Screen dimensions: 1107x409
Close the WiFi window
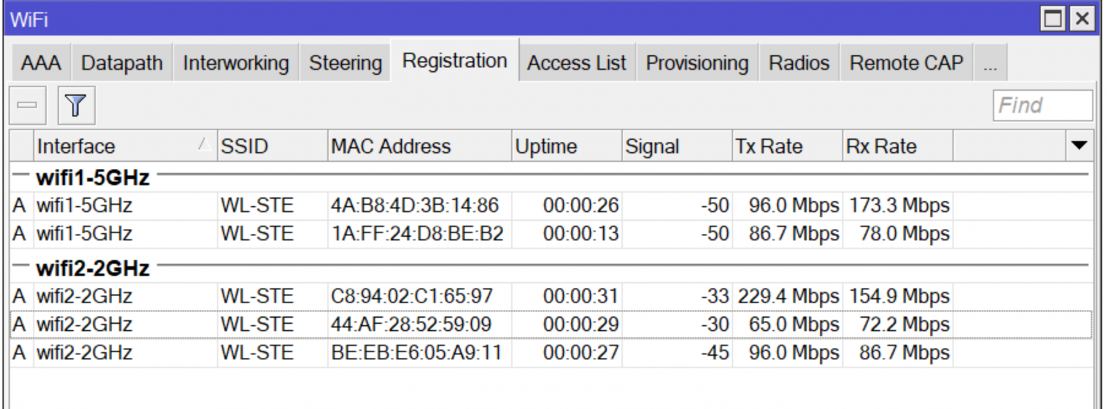[x=1082, y=19]
